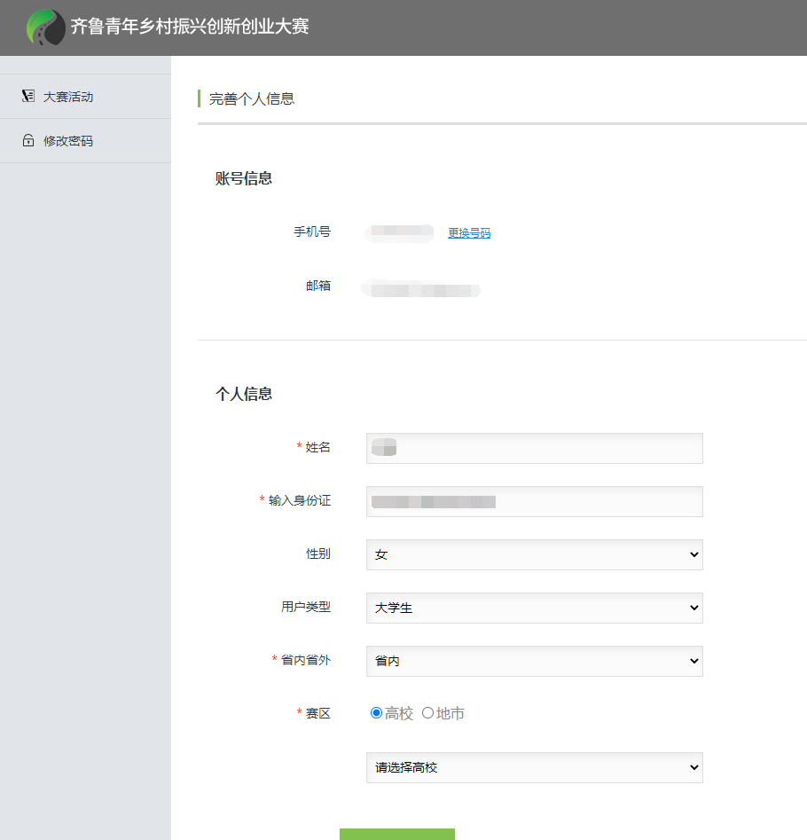
Task: Choose the 地市 radio button
Action: (428, 713)
